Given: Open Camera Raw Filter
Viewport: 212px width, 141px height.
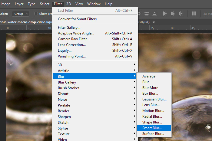Looking at the screenshot, I should (x=95, y=39).
